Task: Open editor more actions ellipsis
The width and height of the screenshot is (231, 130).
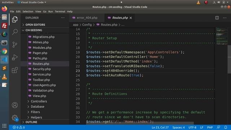Action: tap(225, 18)
